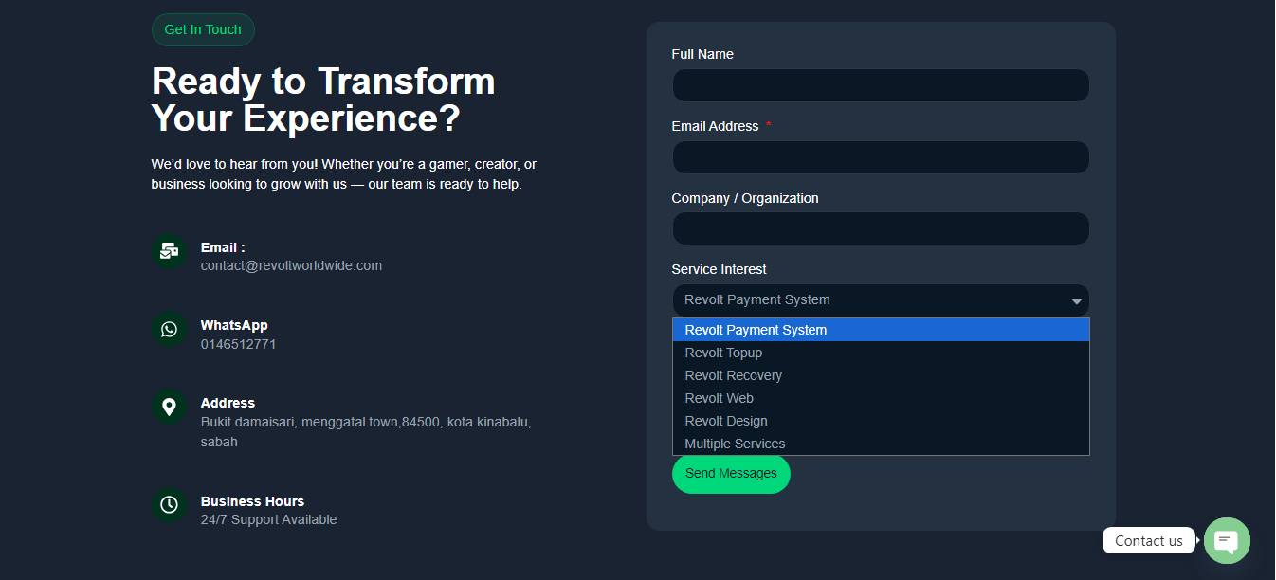
Task: Click the Ready to Transform heading
Action: click(x=323, y=100)
